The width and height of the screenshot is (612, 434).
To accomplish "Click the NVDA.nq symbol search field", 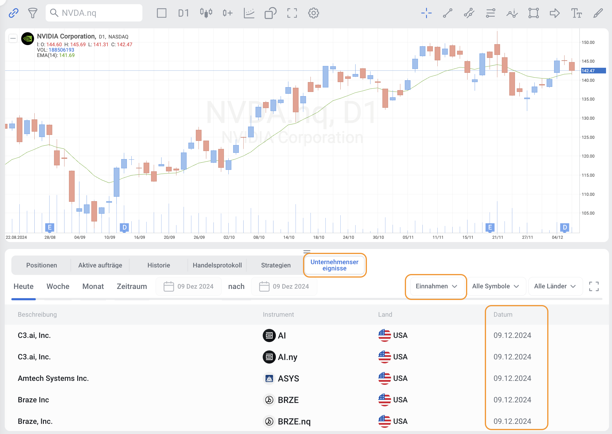I will 94,13.
